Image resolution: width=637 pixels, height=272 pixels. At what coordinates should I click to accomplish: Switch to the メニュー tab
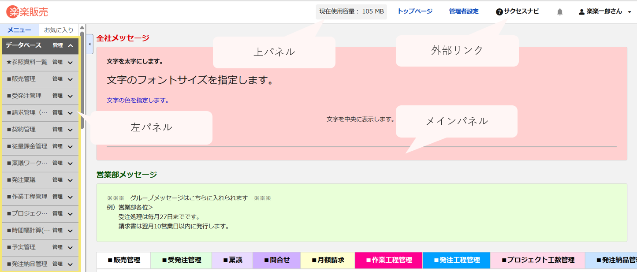coord(19,30)
